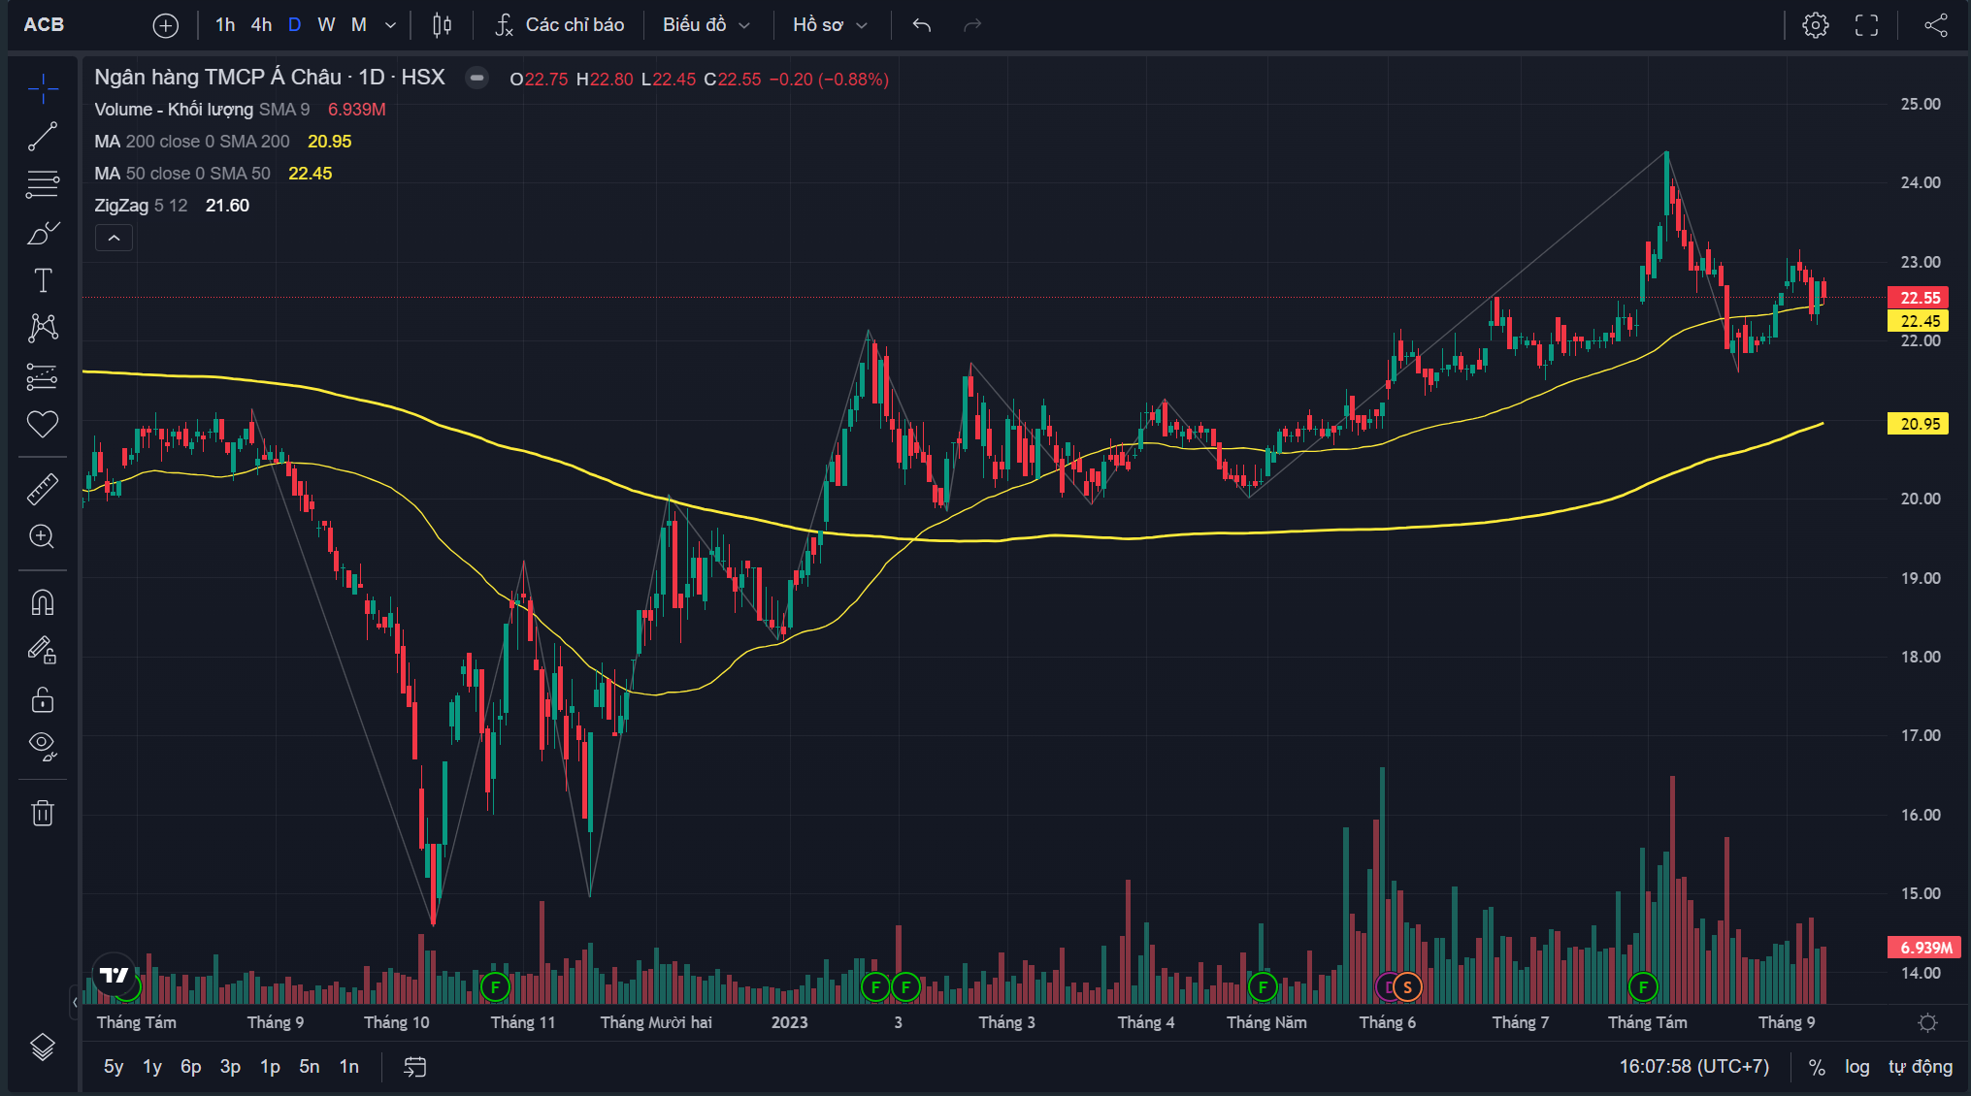Click the share chart icon
The height and width of the screenshot is (1096, 1971).
1936,25
